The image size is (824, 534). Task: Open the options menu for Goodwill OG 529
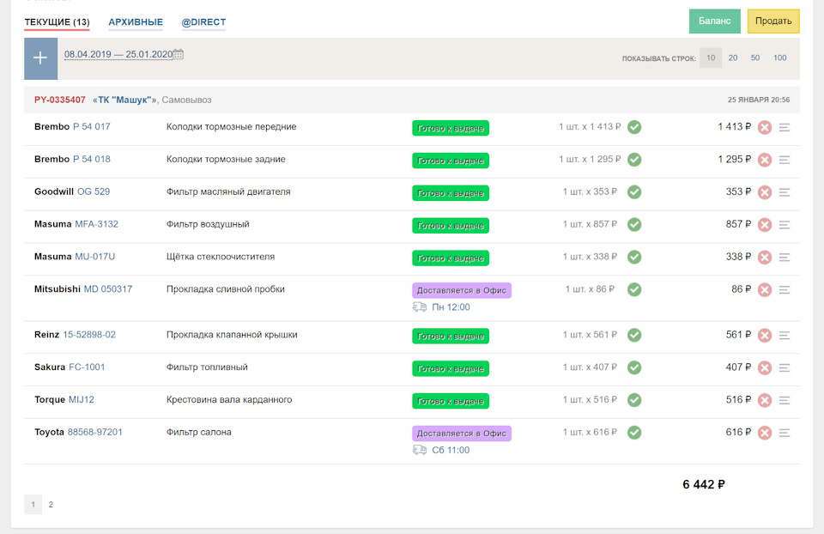(x=784, y=192)
